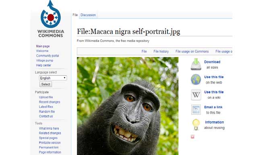Click Download all sizes link
The image size is (262, 155).
click(x=212, y=65)
